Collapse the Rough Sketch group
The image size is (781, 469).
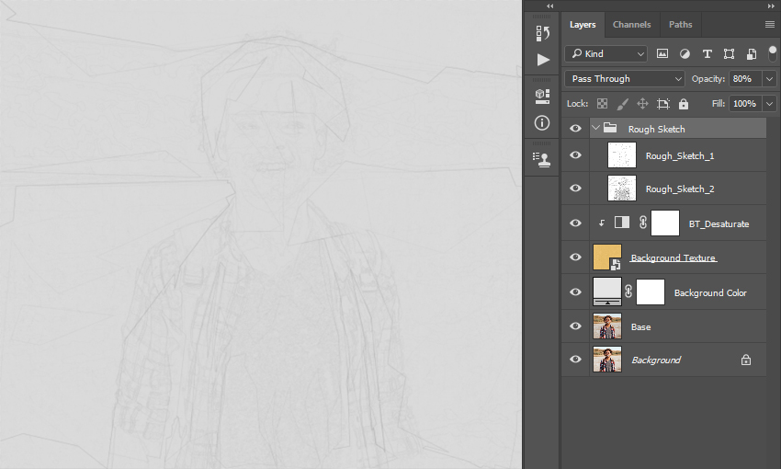tap(595, 128)
